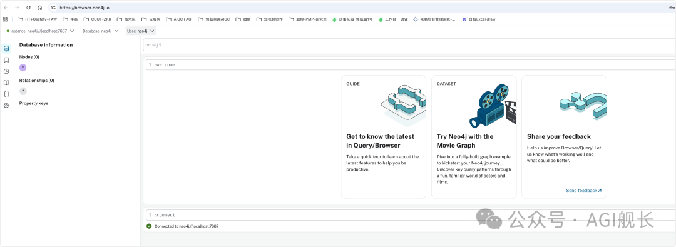
Task: Click the green connected checkmark icon
Action: (x=149, y=226)
